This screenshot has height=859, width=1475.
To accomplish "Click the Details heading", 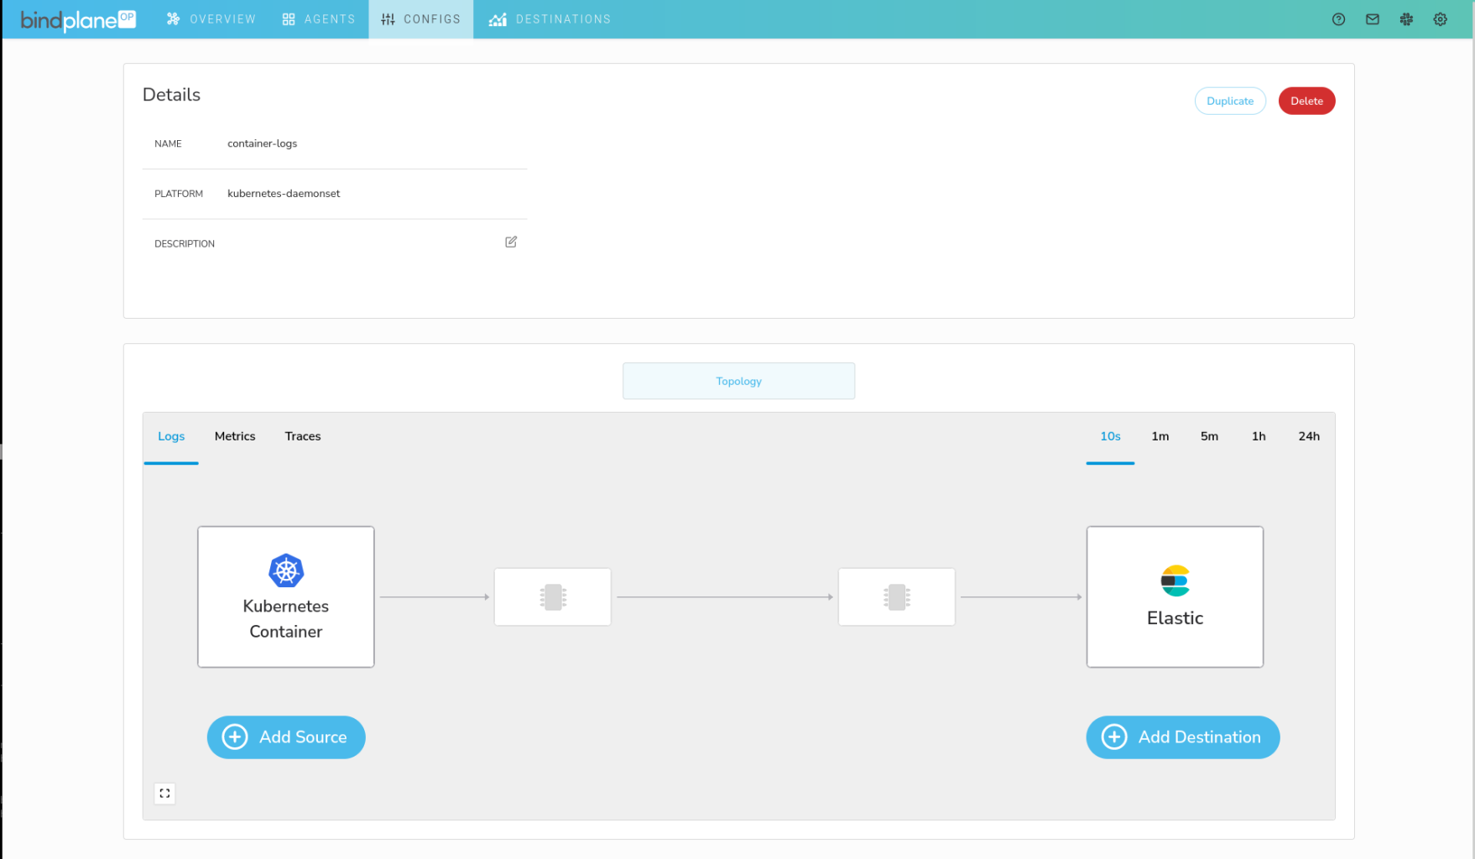I will click(171, 95).
